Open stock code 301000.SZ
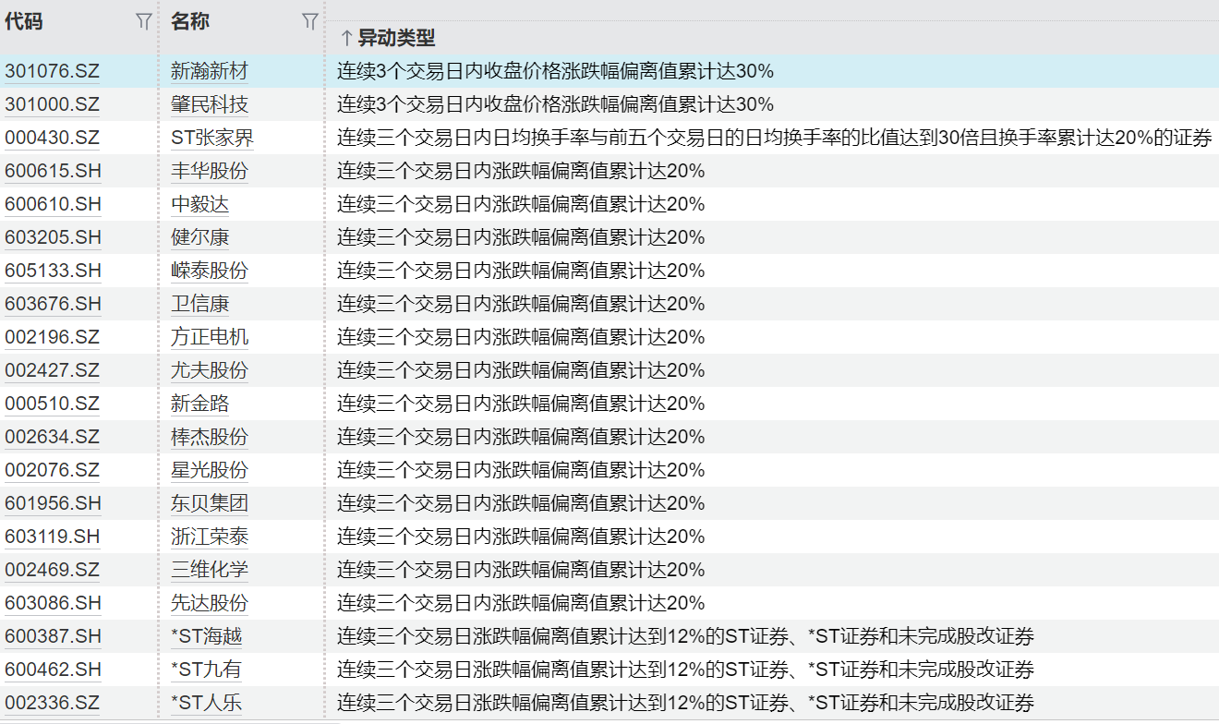The image size is (1219, 724). point(53,104)
